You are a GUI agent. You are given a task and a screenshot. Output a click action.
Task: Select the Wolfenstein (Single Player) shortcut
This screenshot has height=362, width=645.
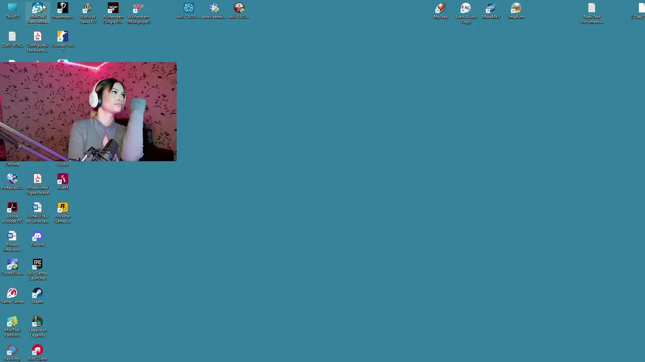point(113,13)
